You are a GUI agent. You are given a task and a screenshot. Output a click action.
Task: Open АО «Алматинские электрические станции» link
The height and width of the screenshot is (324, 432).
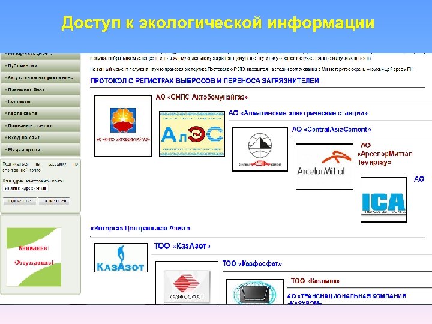tap(298, 113)
